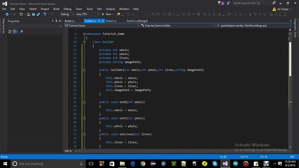Open the Build menu
The height and width of the screenshot is (168, 299).
coord(56,9)
